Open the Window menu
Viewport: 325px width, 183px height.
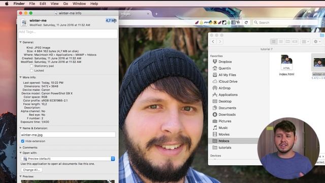[79, 4]
